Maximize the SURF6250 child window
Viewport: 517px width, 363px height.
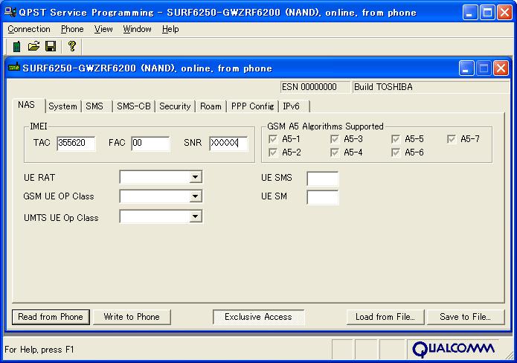pos(484,68)
